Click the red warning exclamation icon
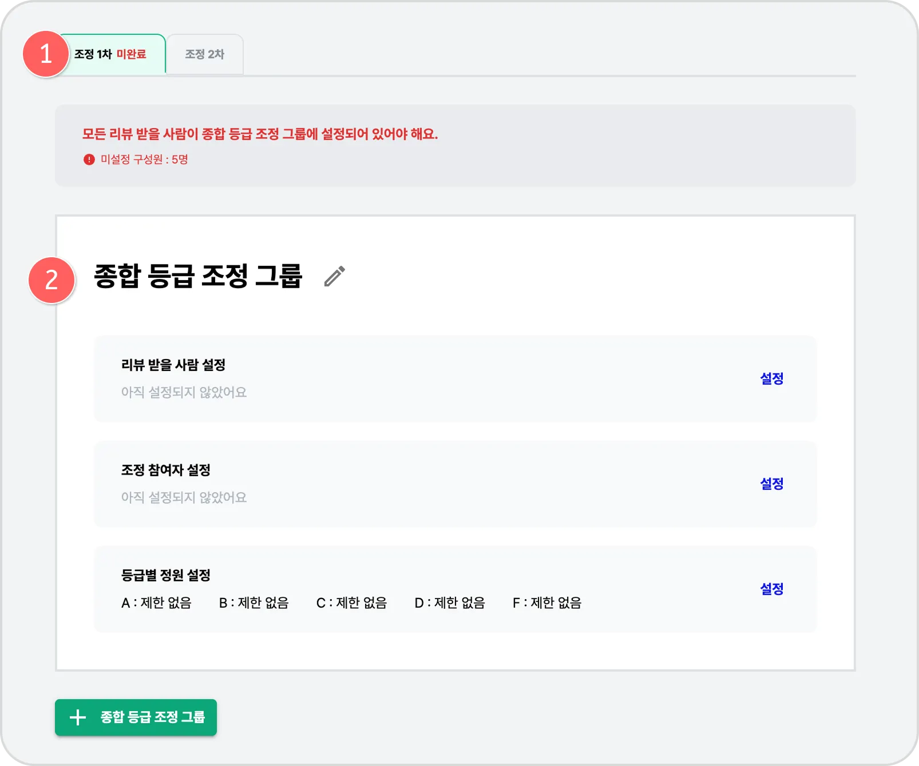Viewport: 919px width, 766px height. pyautogui.click(x=89, y=159)
